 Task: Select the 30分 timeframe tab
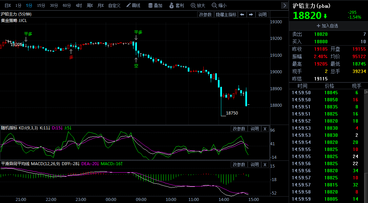54,5
